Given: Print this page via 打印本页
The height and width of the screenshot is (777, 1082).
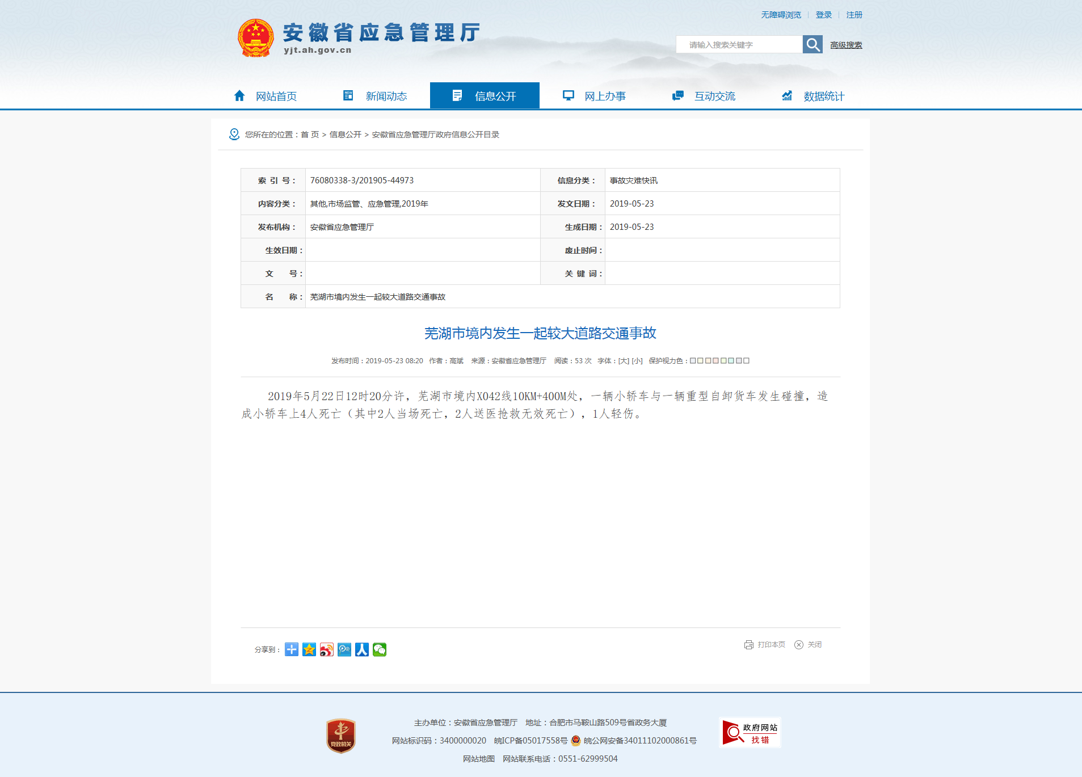Looking at the screenshot, I should (765, 645).
